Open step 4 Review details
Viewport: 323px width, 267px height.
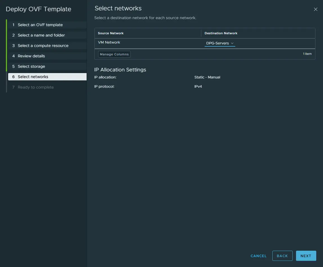(x=31, y=56)
